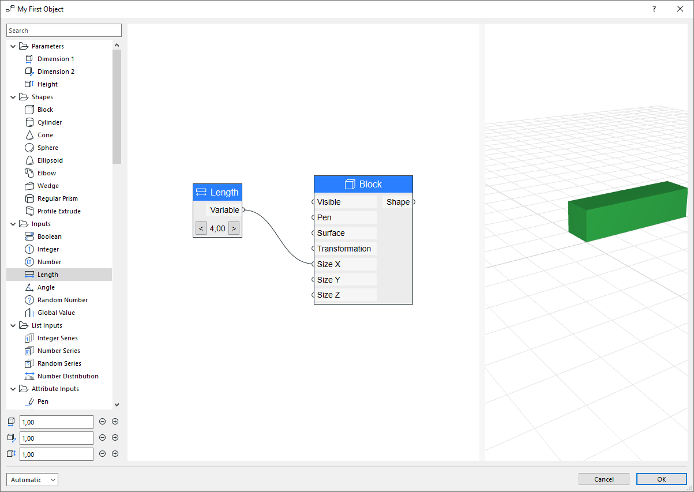Pick the Elbow shape icon
The image size is (694, 492).
[29, 173]
